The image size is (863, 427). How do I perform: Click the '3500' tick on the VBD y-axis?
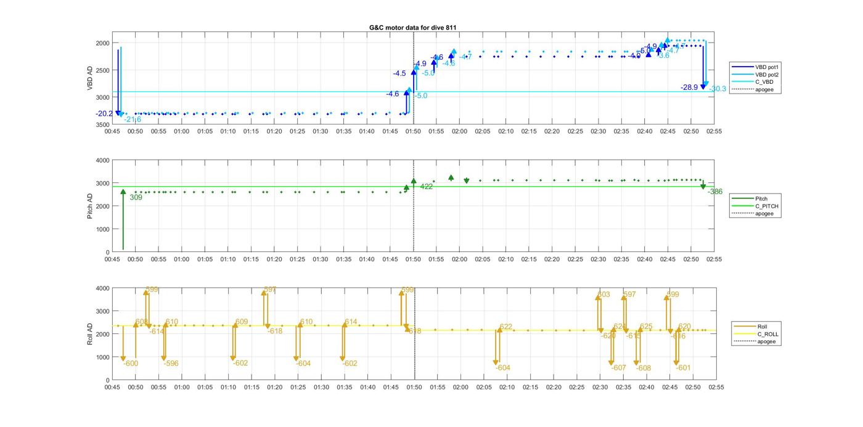tap(103, 124)
